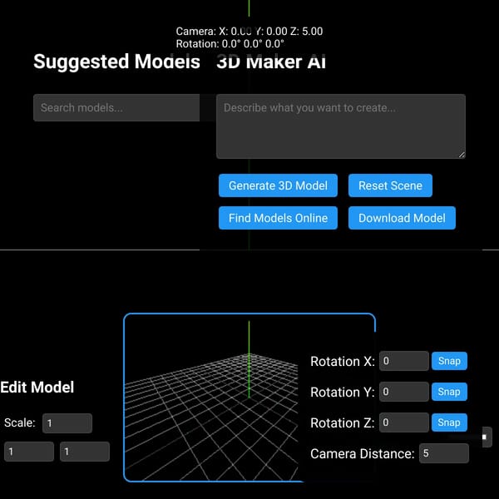The height and width of the screenshot is (499, 499).
Task: Click the 3D Maker AI title
Action: click(x=271, y=61)
